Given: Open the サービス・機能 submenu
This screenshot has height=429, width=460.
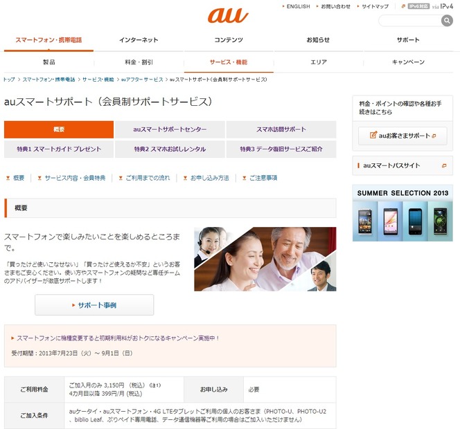Looking at the screenshot, I should (x=229, y=62).
